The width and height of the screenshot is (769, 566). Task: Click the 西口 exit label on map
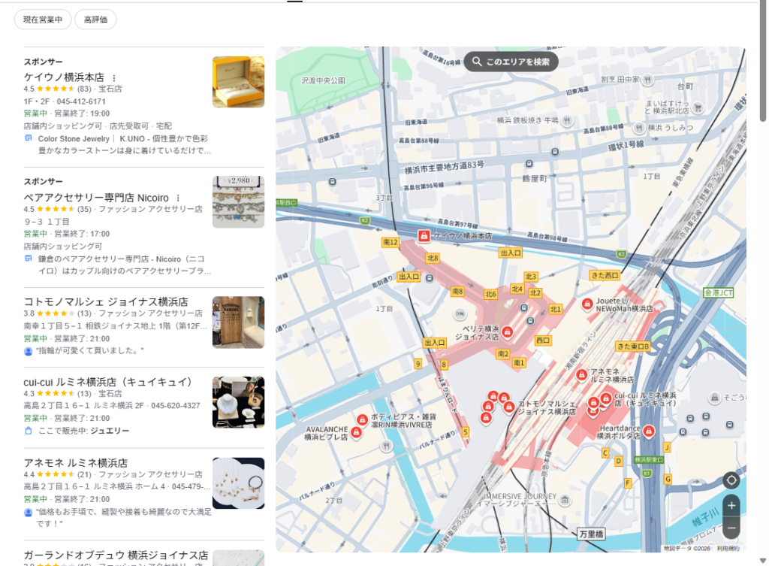pos(543,341)
